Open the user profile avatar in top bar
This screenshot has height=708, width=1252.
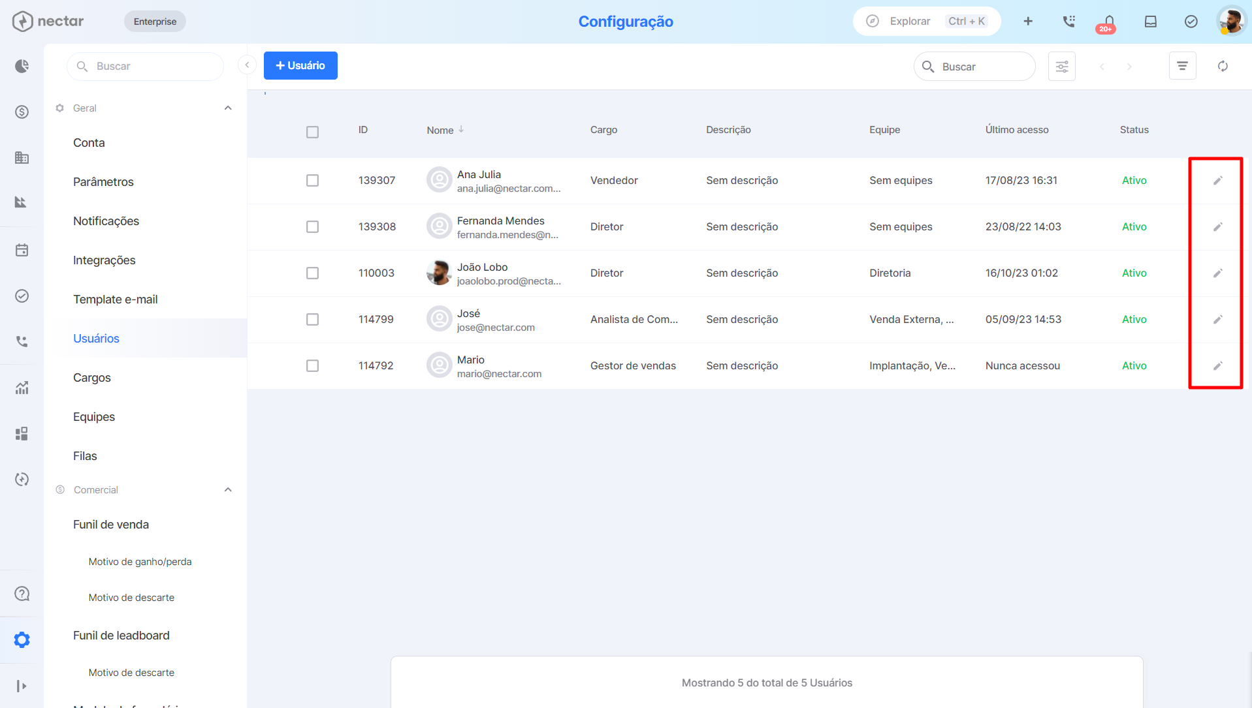(x=1232, y=21)
